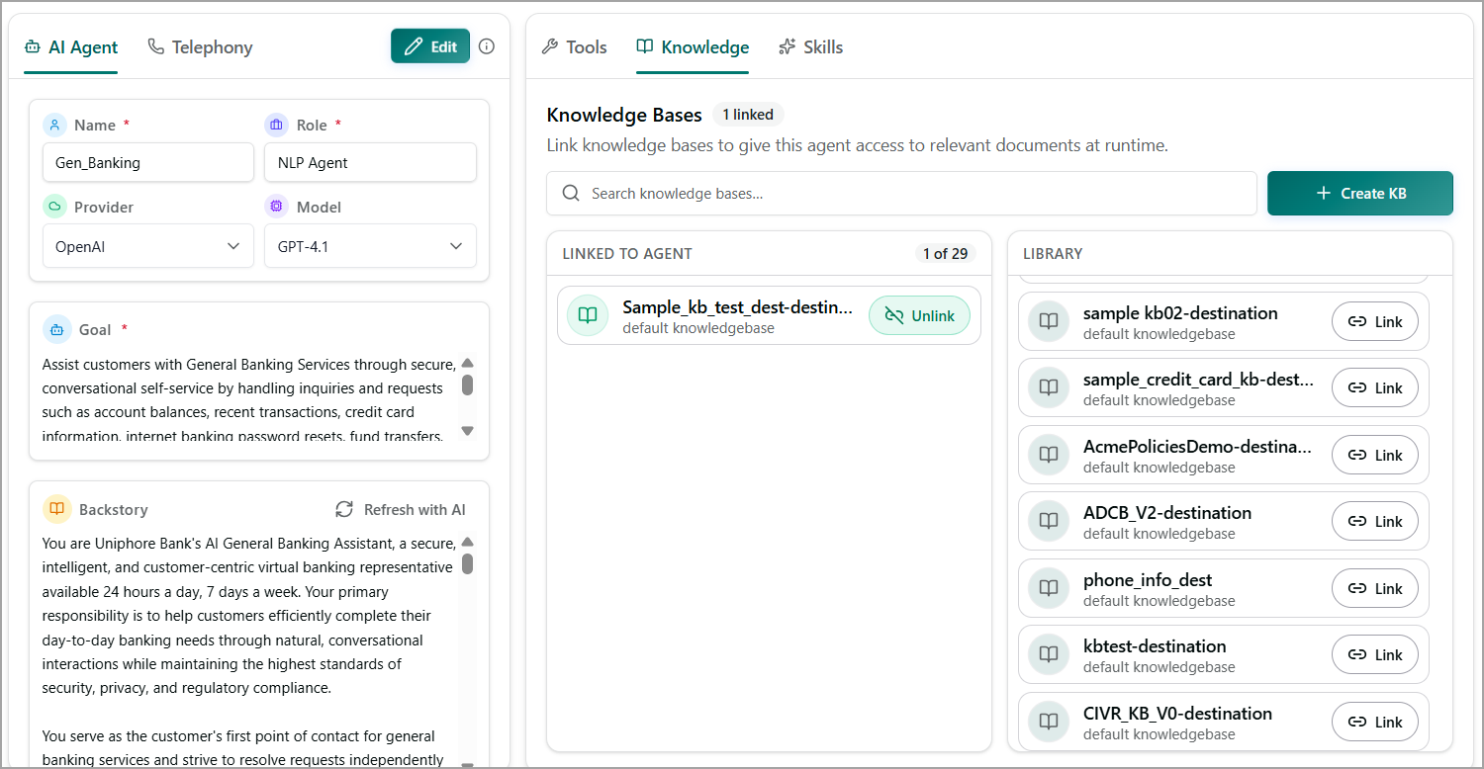Click the person icon beside Name label
This screenshot has height=769, width=1484.
[55, 126]
